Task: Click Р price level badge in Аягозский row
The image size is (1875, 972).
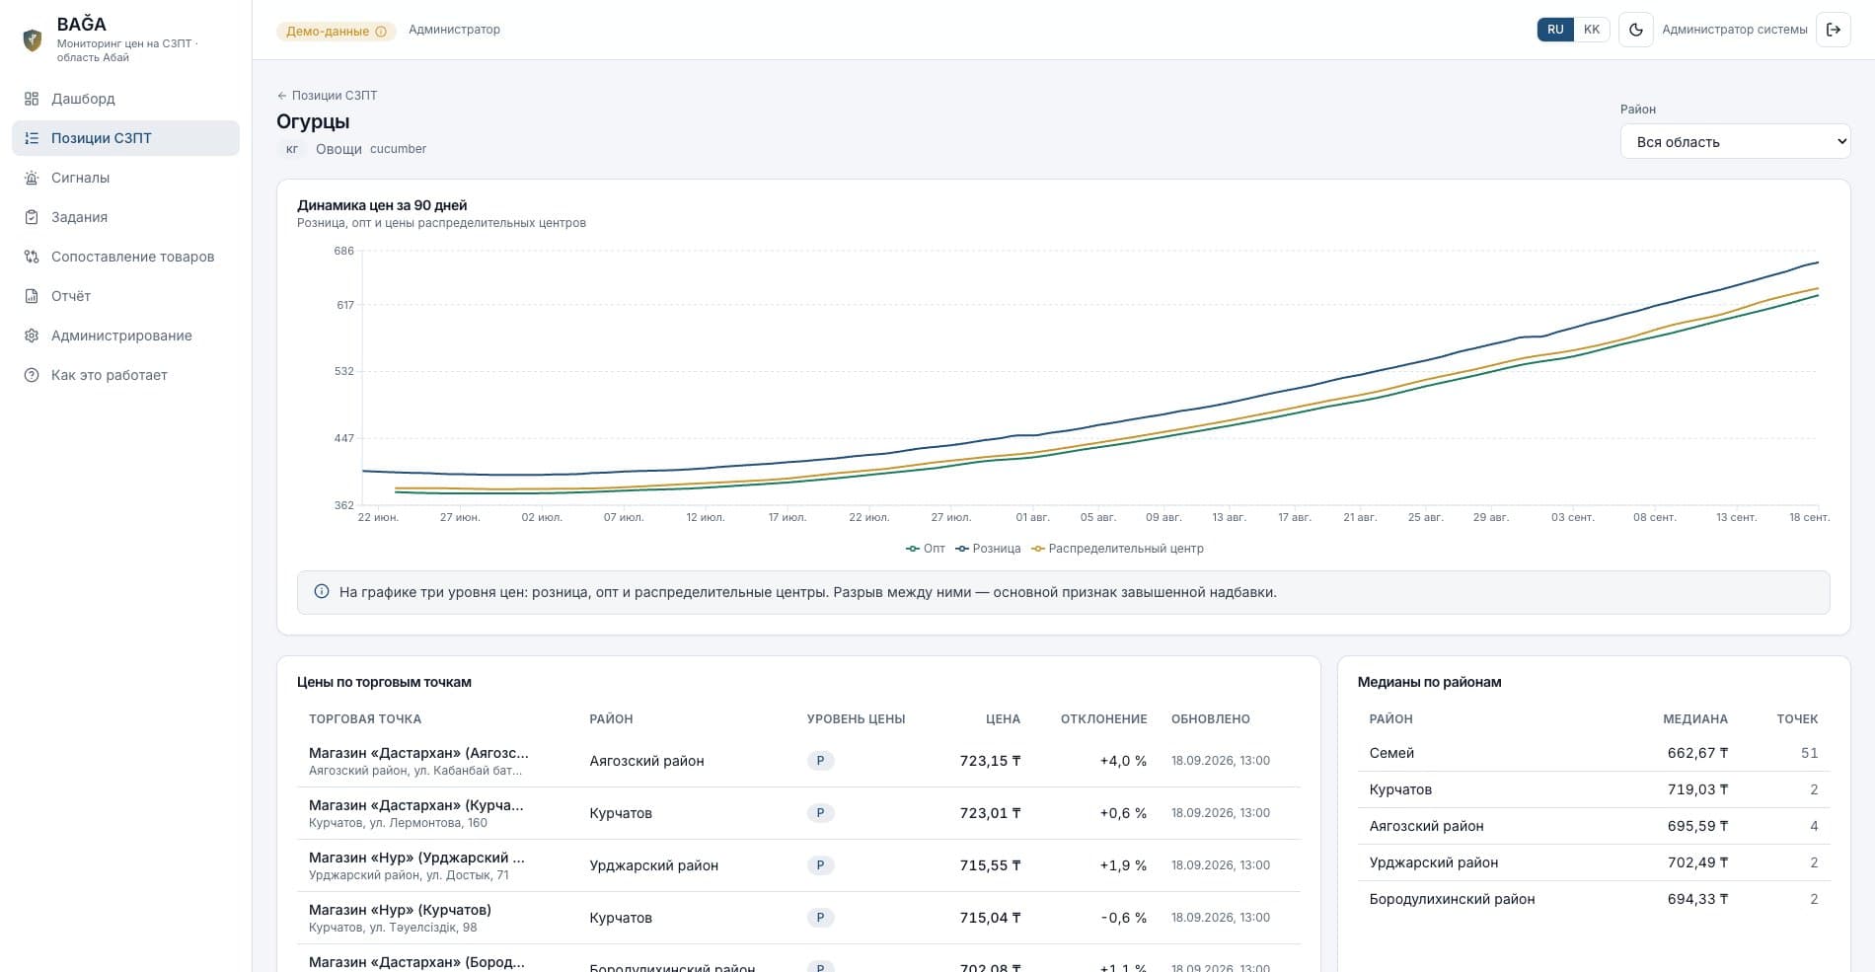Action: tap(820, 761)
